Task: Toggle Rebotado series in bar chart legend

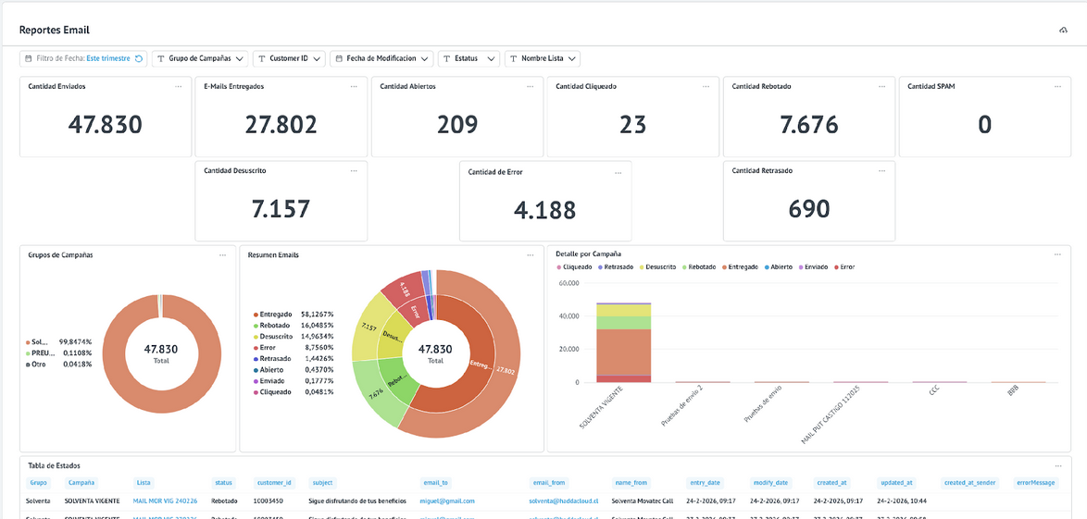Action: tap(699, 266)
